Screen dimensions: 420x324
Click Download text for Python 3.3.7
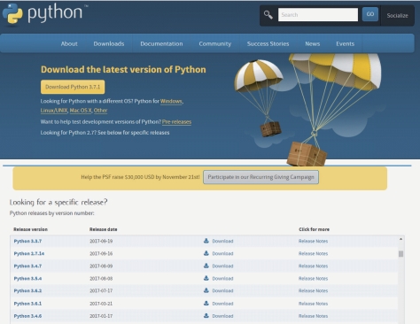[x=222, y=241]
